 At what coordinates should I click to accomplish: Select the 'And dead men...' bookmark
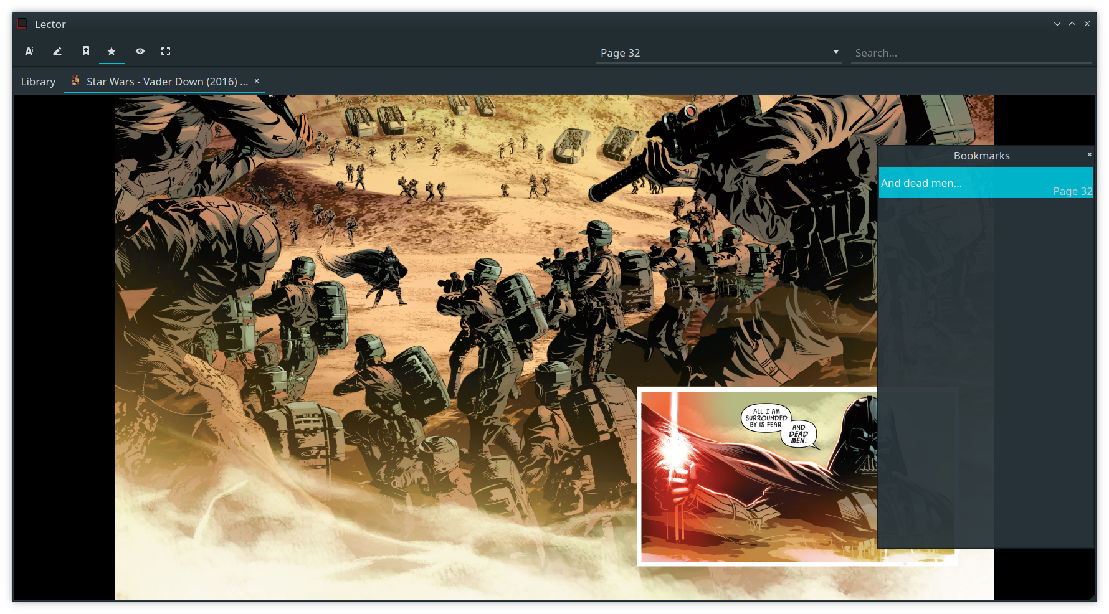point(986,183)
